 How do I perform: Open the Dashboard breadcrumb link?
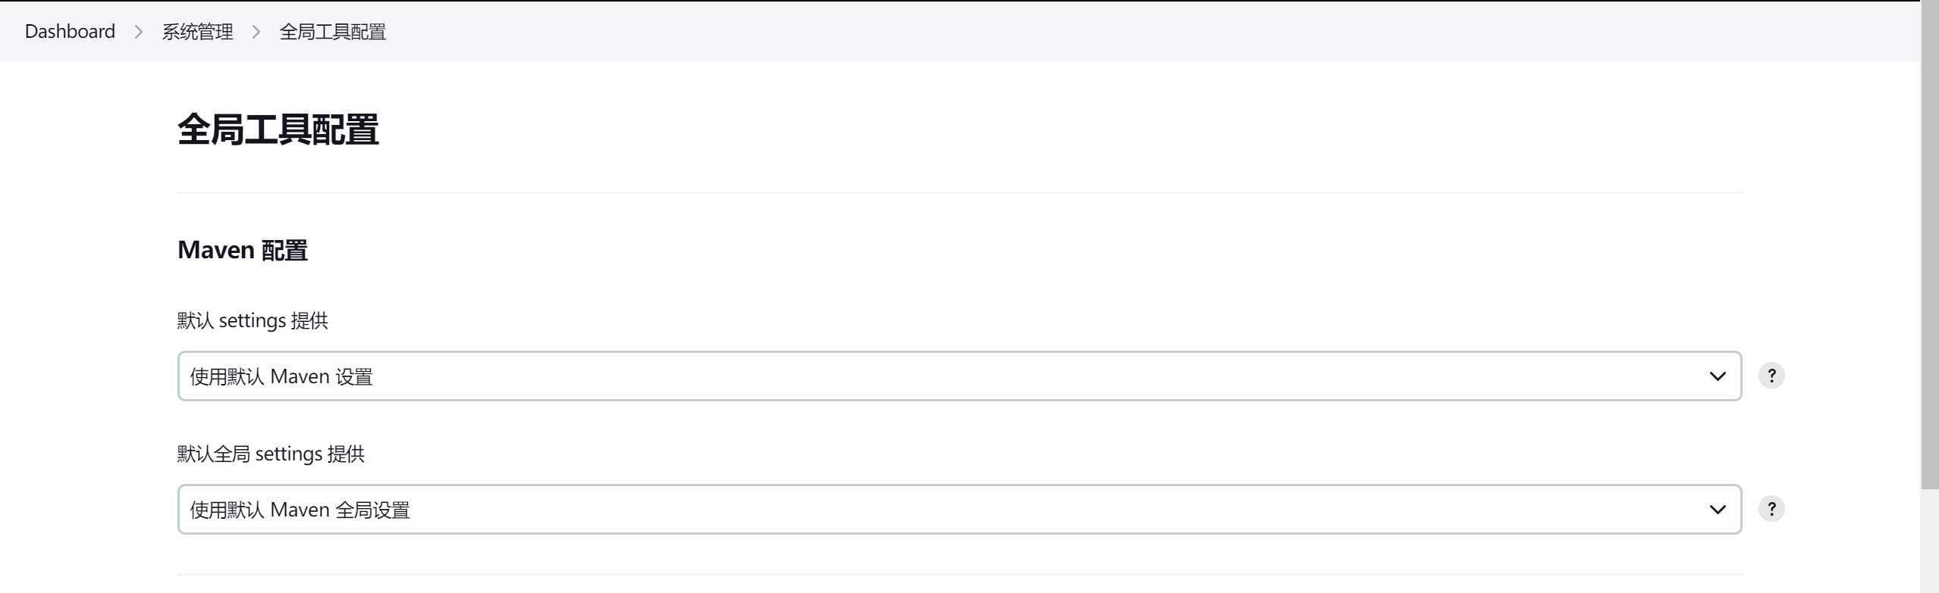[x=70, y=31]
